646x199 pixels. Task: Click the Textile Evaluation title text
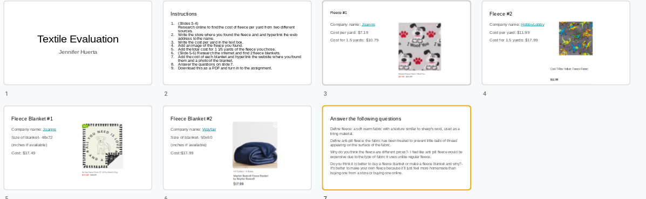(78, 39)
